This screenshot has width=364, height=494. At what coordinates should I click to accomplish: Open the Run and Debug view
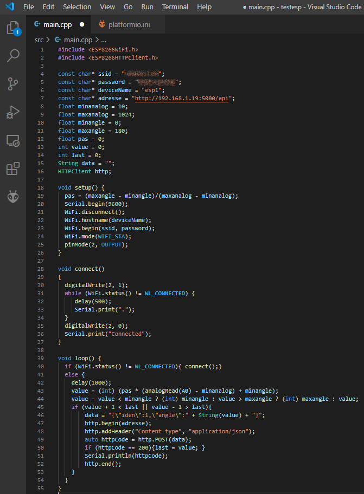point(13,112)
